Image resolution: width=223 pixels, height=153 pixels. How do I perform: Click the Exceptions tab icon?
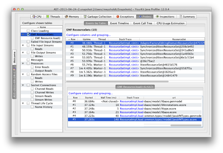click(118, 16)
